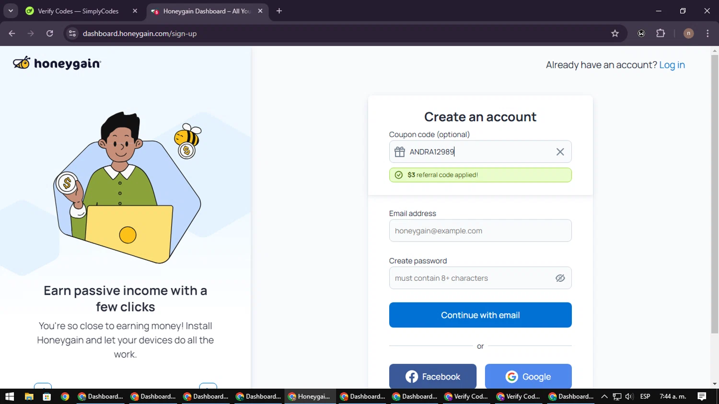Viewport: 719px width, 404px height.
Task: Change the ESP input language
Action: coord(645,396)
